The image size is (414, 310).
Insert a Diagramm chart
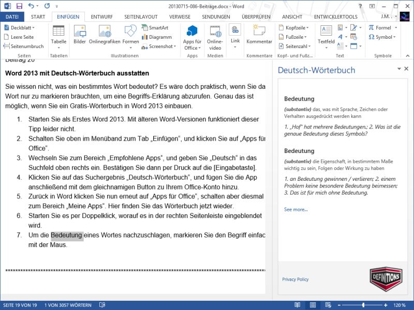[157, 37]
